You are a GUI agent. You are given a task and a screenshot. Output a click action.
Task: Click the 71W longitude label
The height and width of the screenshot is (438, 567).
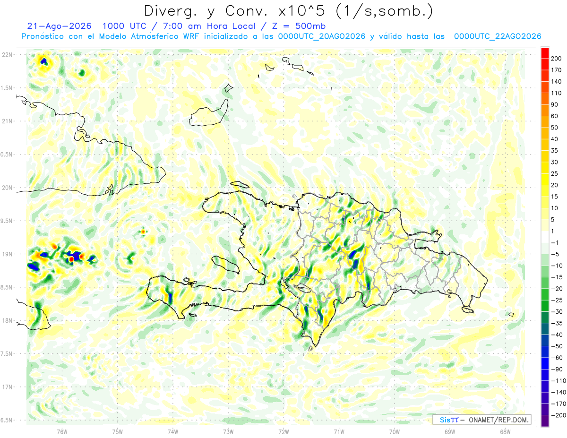(x=339, y=431)
